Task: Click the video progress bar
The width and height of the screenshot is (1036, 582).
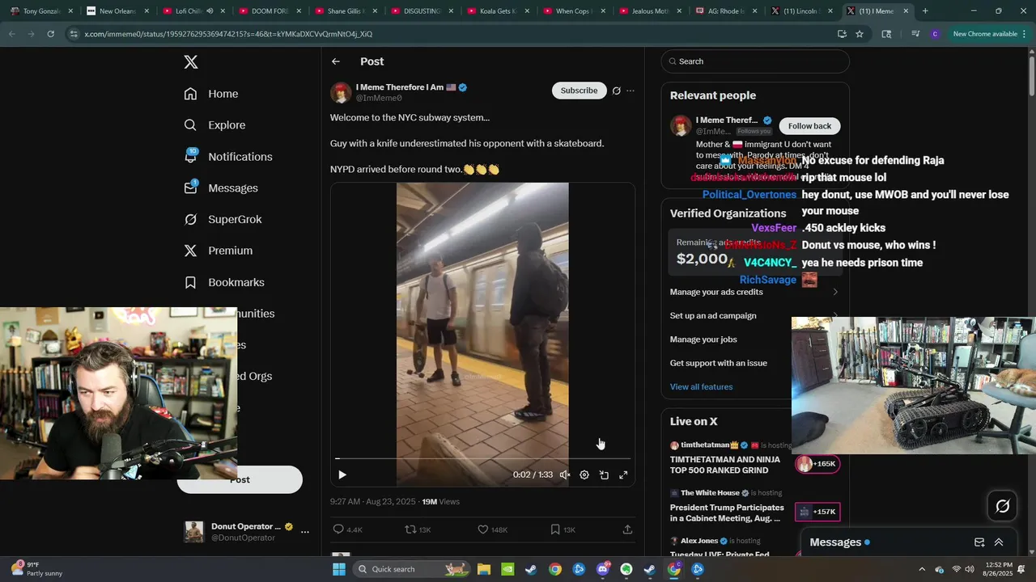Action: 482,458
